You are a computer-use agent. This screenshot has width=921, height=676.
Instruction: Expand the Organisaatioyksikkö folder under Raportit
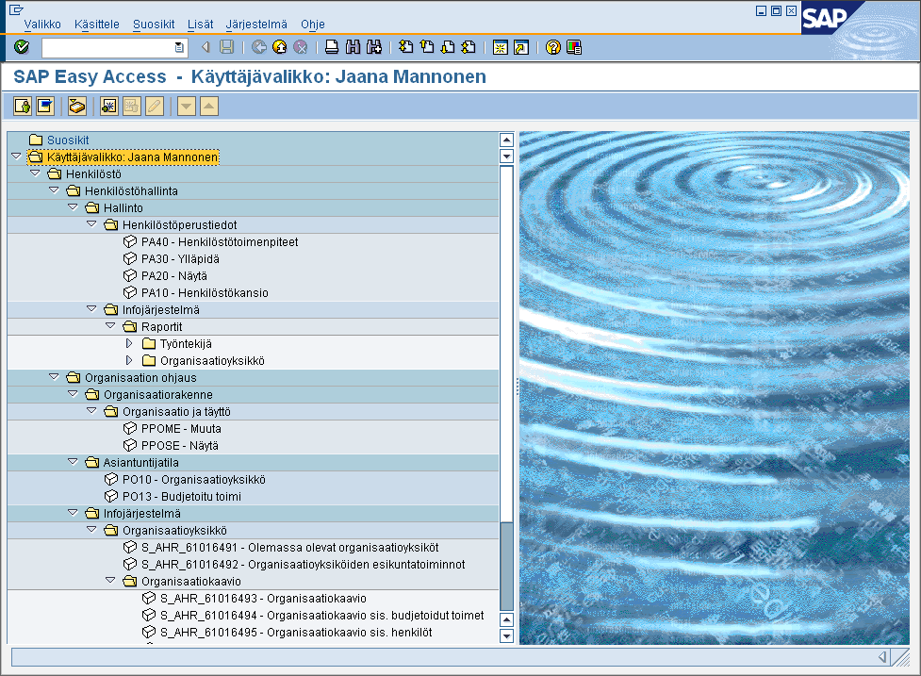[129, 360]
